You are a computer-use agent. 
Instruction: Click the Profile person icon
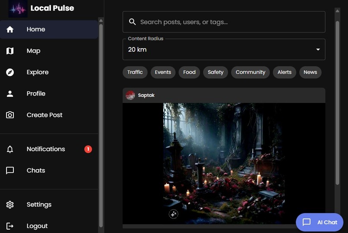point(10,94)
